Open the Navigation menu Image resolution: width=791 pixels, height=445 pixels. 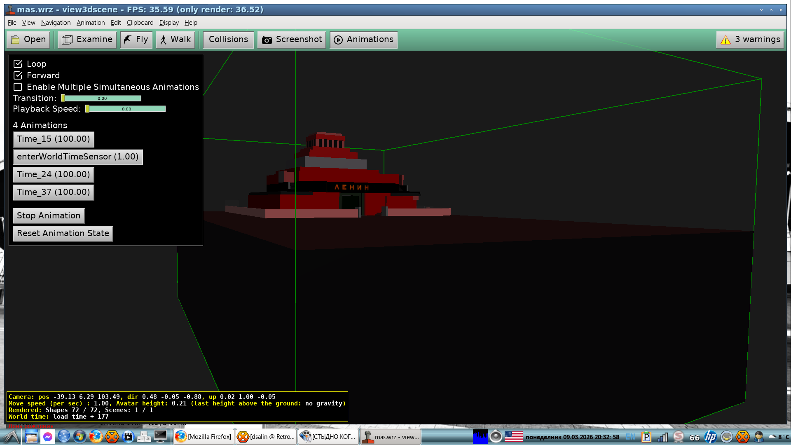(56, 23)
